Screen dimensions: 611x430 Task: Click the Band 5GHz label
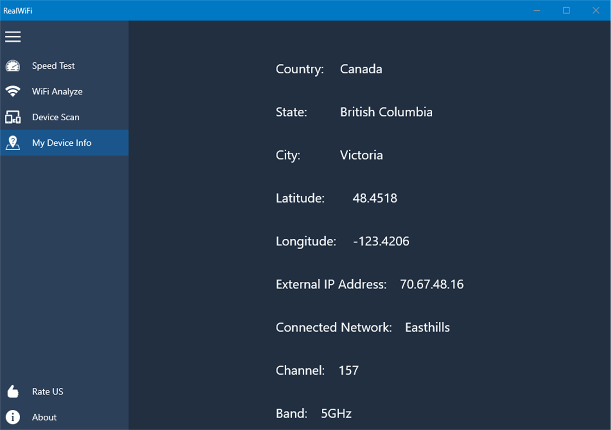coord(336,413)
